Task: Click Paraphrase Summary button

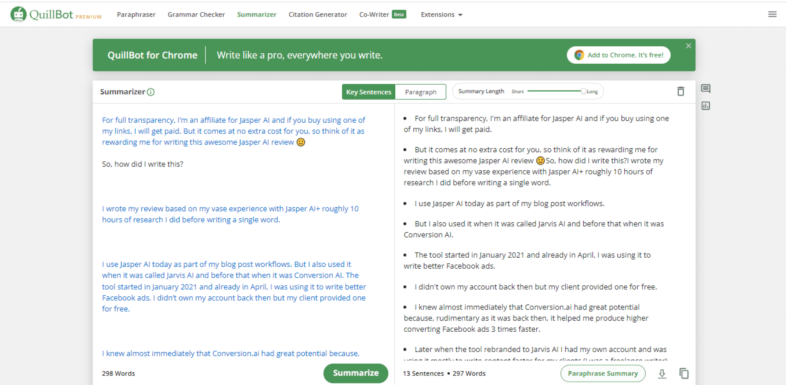Action: pyautogui.click(x=603, y=373)
